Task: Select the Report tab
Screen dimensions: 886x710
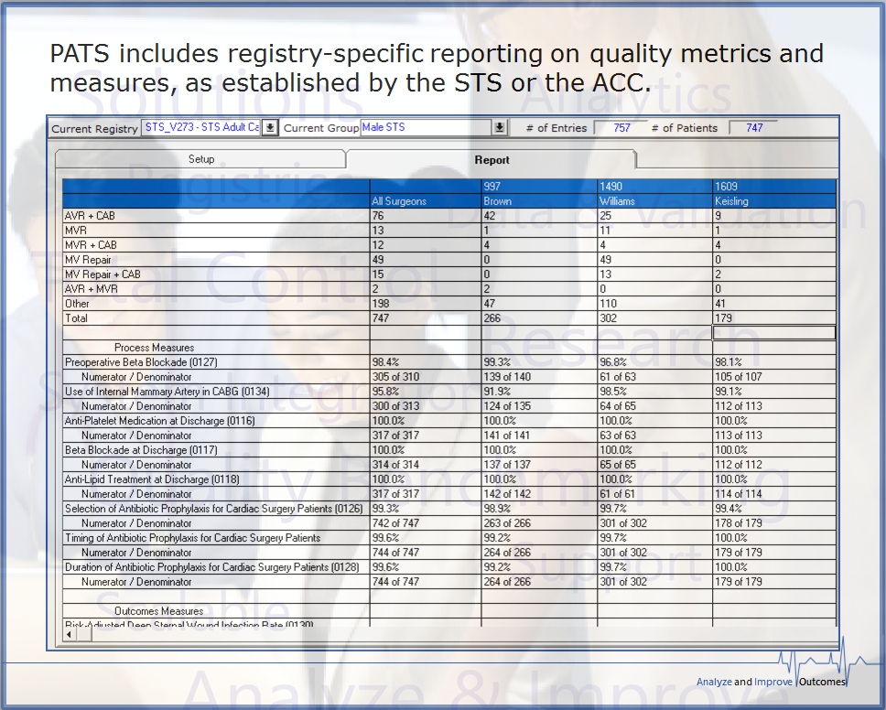Action: [x=492, y=160]
